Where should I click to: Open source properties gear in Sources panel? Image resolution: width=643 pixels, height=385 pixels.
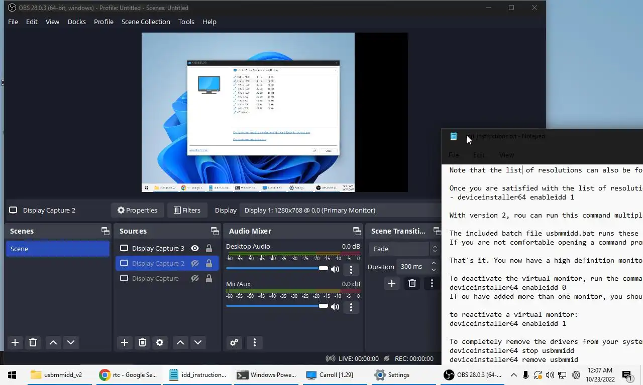click(x=160, y=342)
